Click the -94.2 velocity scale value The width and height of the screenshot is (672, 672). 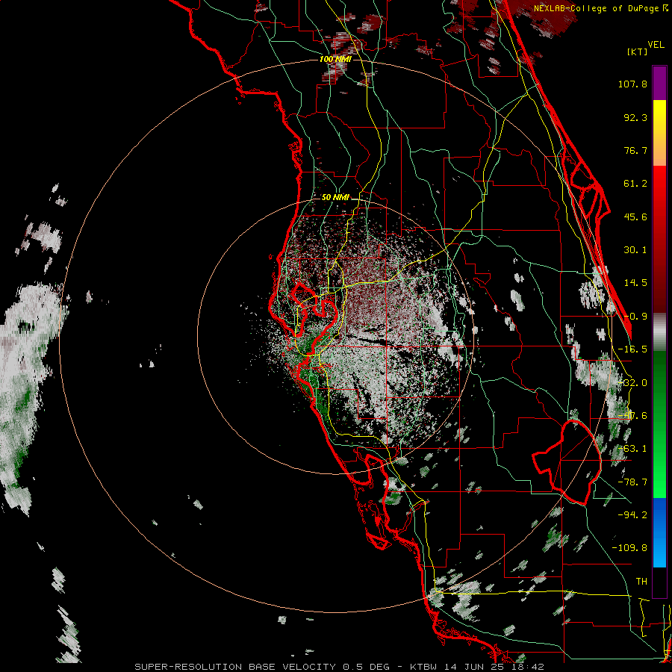click(x=632, y=514)
